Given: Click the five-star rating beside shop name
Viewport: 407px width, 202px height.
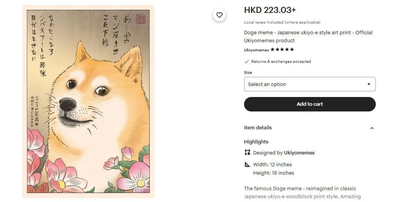Looking at the screenshot, I should click(282, 49).
